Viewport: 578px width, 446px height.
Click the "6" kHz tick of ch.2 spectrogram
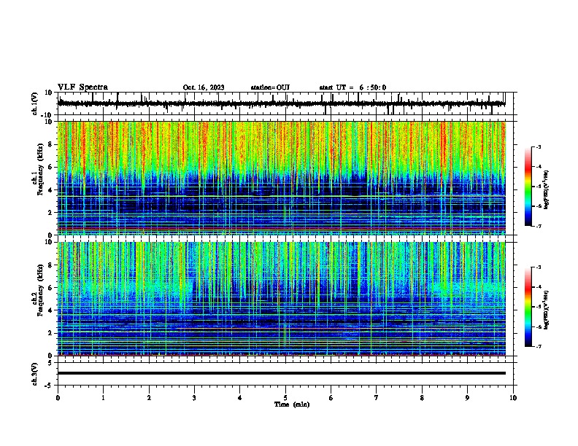50,288
